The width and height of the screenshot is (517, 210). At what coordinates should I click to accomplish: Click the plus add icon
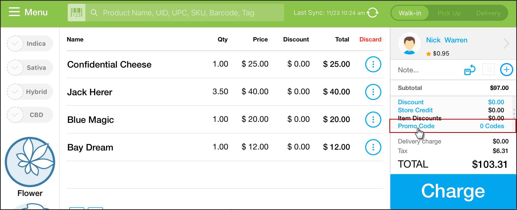(506, 70)
